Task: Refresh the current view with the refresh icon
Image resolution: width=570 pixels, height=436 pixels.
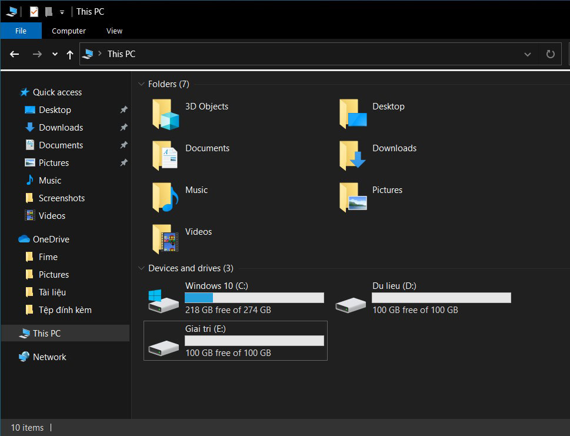Action: (549, 54)
